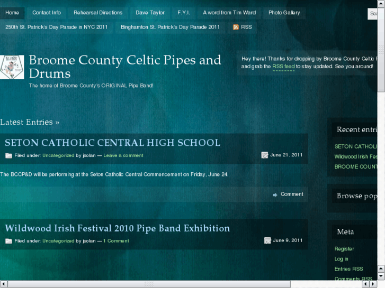
Task: Open the Entries RSS link
Action: click(348, 269)
